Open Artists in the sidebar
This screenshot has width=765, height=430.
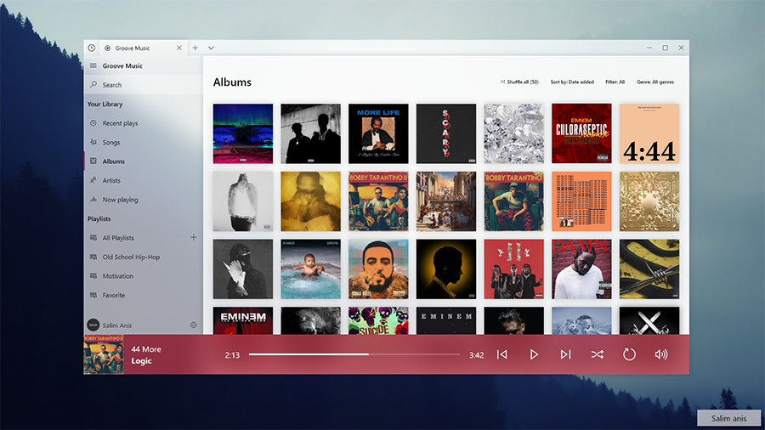click(144, 180)
